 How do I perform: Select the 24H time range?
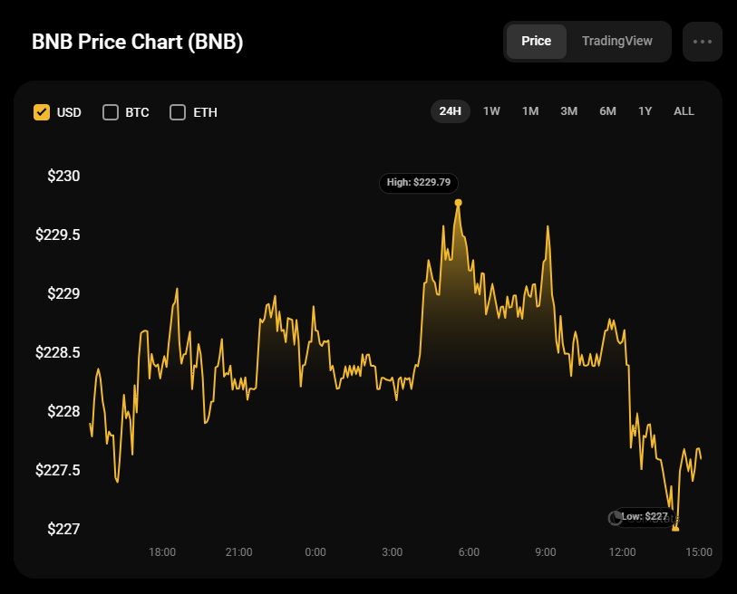[x=450, y=111]
